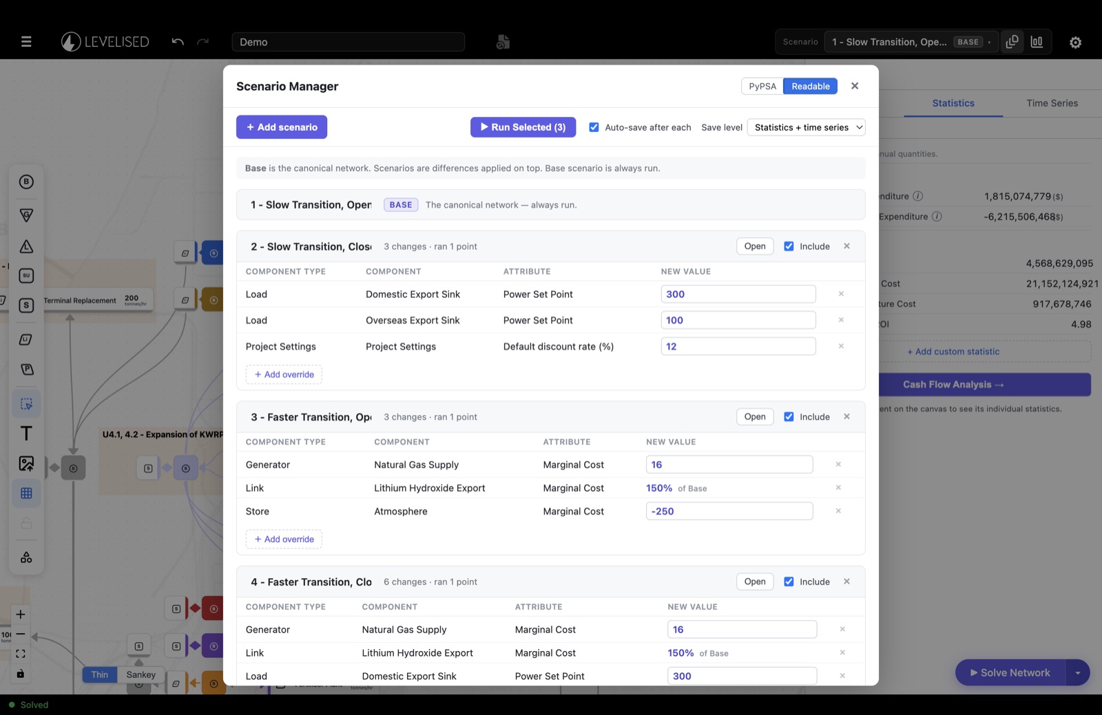The image size is (1102, 715).
Task: Click the shapes tool in sidebar
Action: pyautogui.click(x=26, y=557)
